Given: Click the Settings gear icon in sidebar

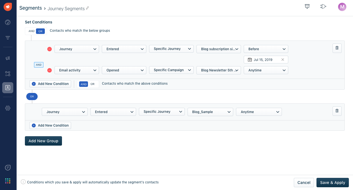Looking at the screenshot, I should tap(8, 108).
